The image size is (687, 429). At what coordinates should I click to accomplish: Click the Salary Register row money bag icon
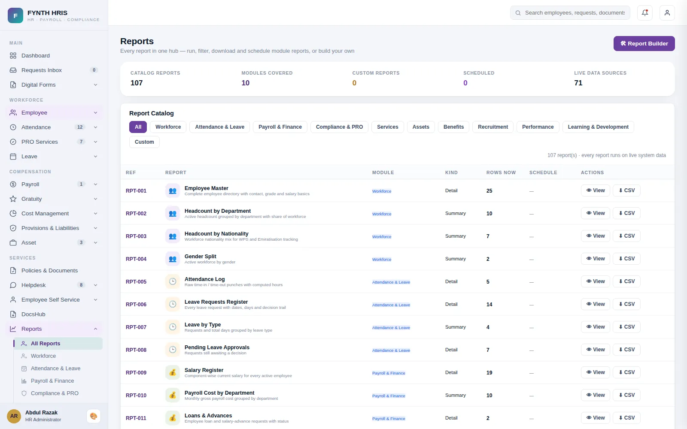click(173, 373)
